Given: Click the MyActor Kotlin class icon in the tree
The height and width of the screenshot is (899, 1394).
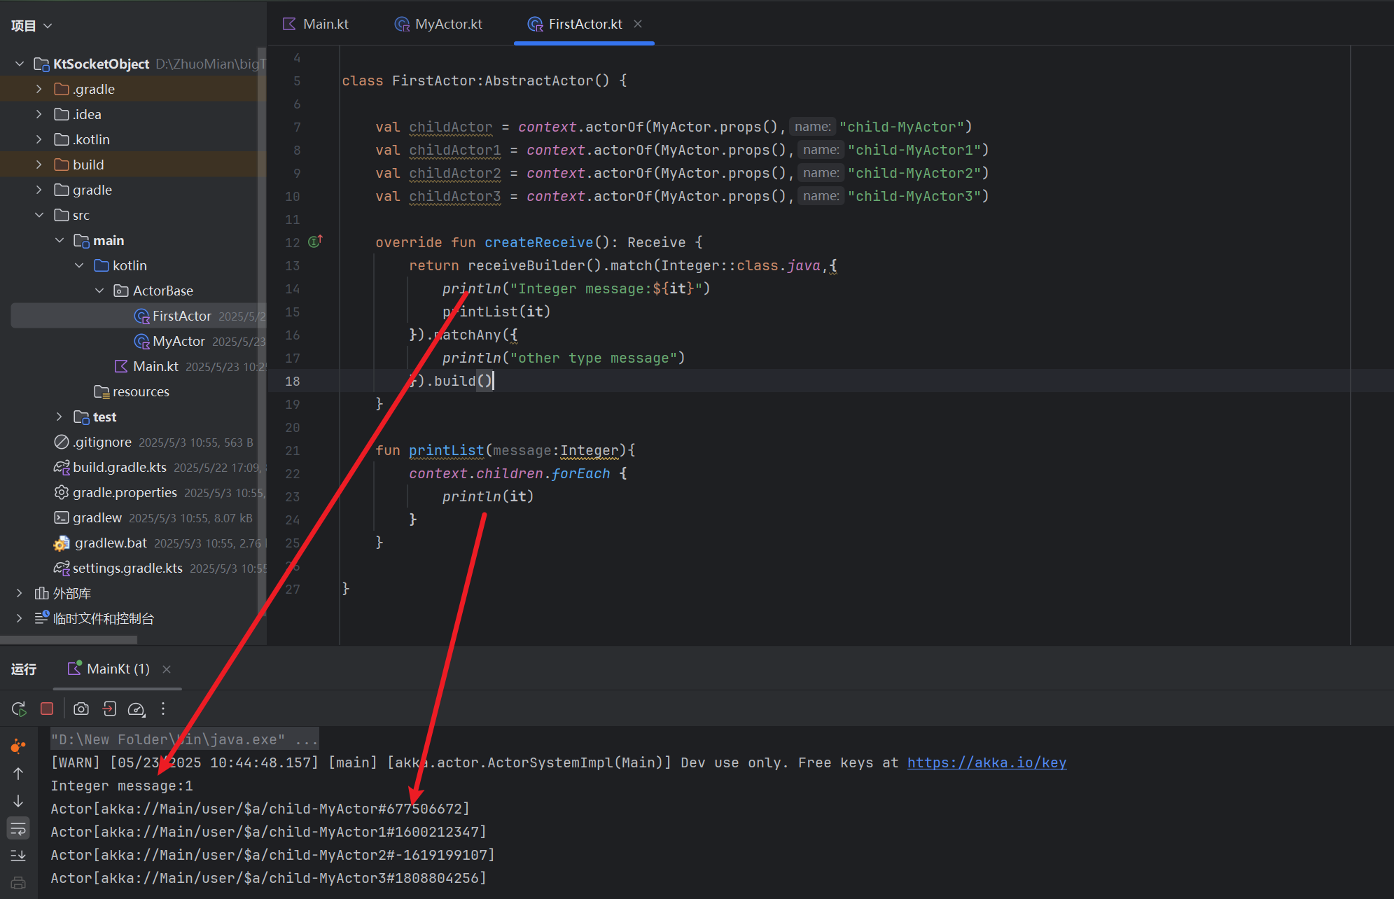Looking at the screenshot, I should click(x=141, y=342).
